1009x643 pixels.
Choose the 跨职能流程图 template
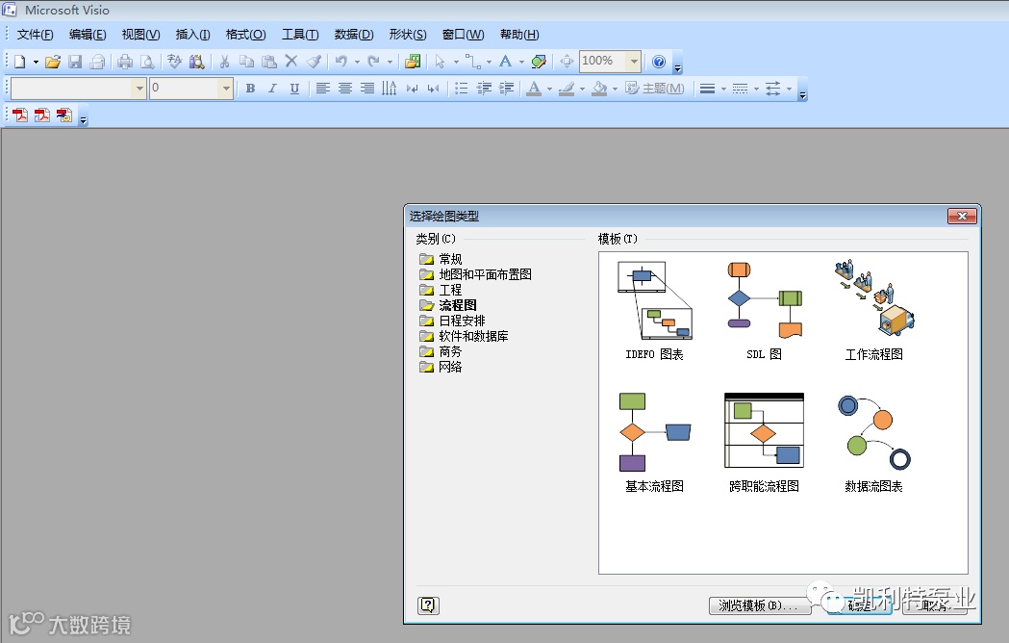[765, 444]
